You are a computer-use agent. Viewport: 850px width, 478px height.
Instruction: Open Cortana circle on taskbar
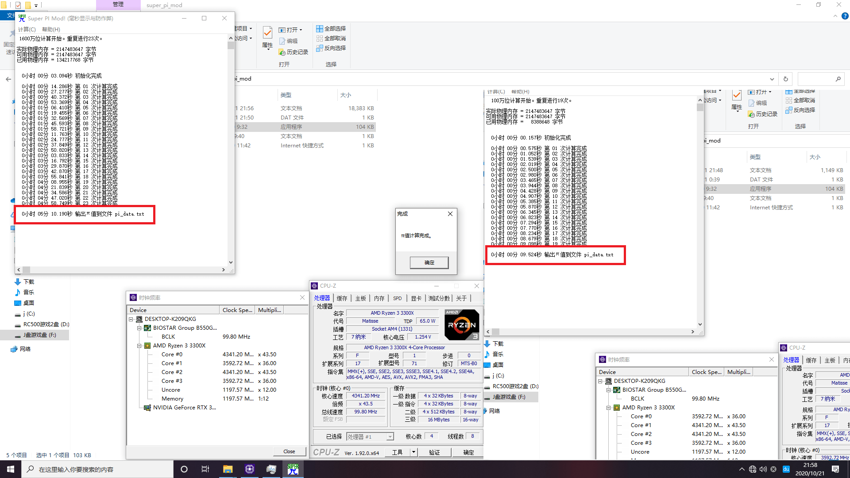tap(184, 469)
